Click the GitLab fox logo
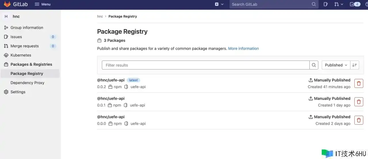This screenshot has height=159, width=368. tap(7, 4)
